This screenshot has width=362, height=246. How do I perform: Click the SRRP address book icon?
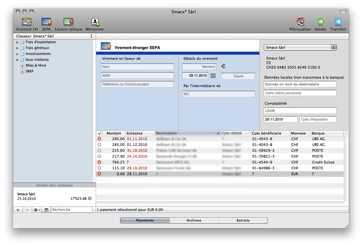tap(22, 72)
